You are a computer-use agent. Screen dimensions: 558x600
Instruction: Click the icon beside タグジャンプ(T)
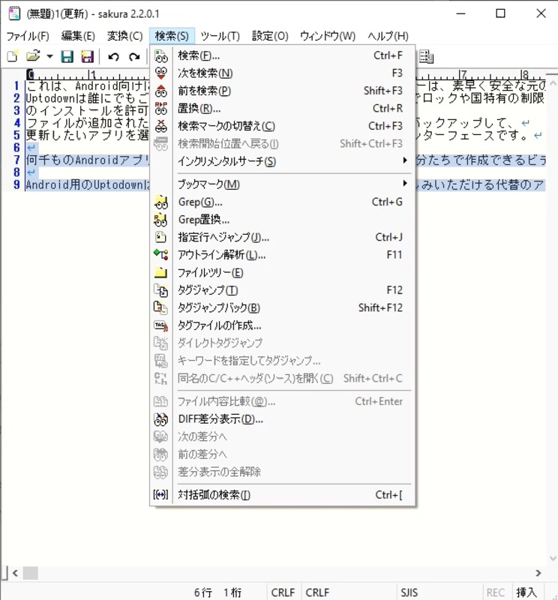pos(161,290)
